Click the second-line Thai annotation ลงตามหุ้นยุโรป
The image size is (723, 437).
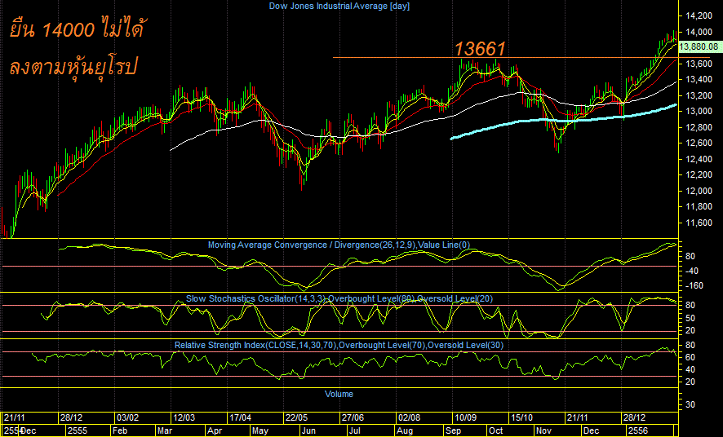(x=73, y=67)
